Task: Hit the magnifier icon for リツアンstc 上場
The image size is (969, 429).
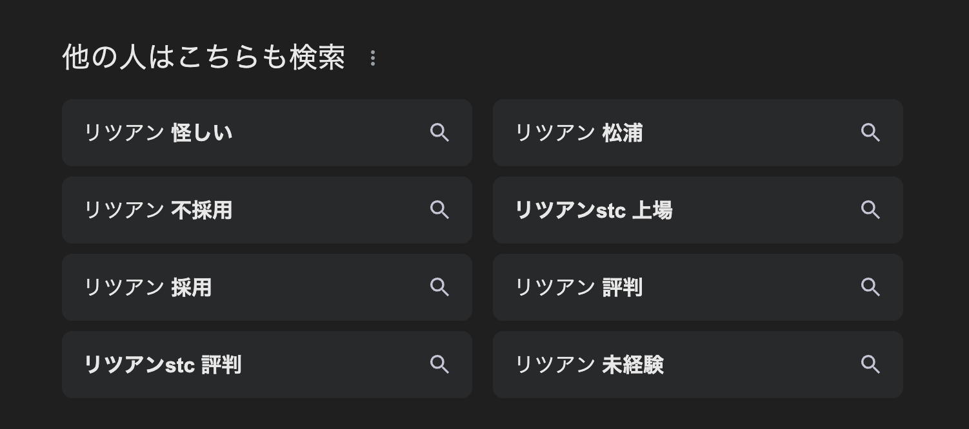Action: click(x=870, y=210)
